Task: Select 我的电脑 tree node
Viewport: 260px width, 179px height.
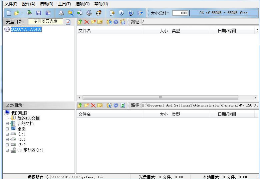Action: [19, 113]
